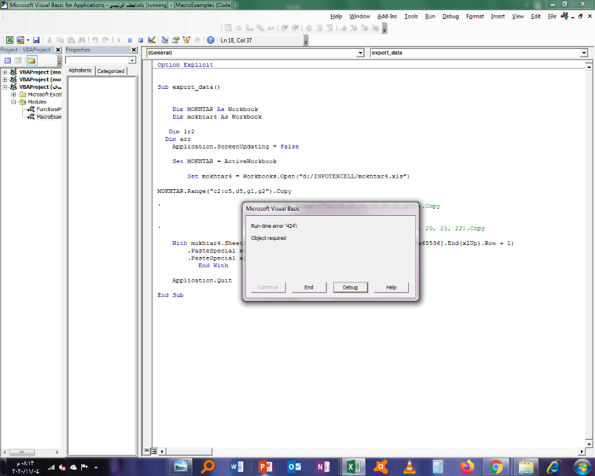This screenshot has height=476, width=595.
Task: Open the Tools menu
Action: click(x=411, y=17)
